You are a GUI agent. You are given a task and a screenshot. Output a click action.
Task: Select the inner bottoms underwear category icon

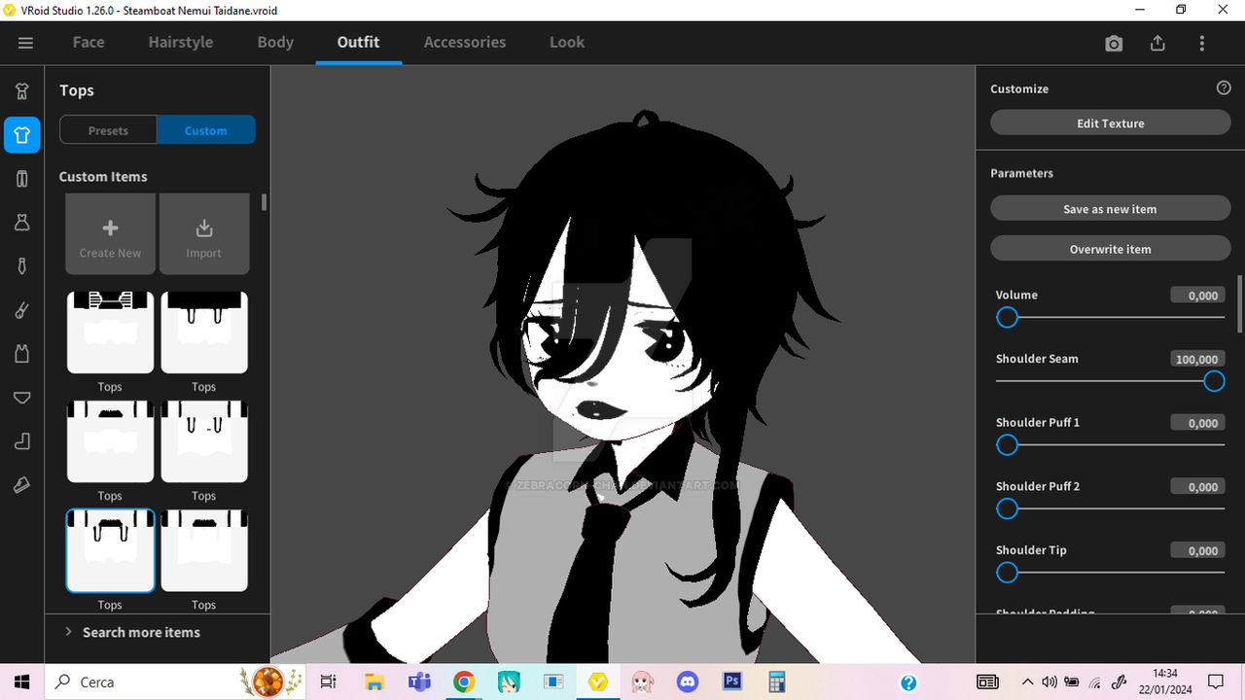pos(21,398)
